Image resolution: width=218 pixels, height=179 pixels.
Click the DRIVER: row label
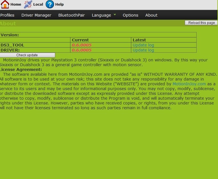point(10,50)
